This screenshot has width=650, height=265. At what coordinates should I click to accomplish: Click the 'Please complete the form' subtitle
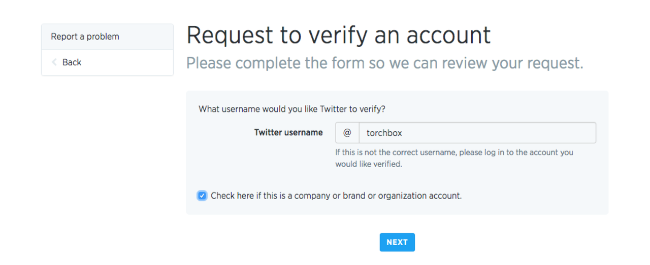(384, 63)
